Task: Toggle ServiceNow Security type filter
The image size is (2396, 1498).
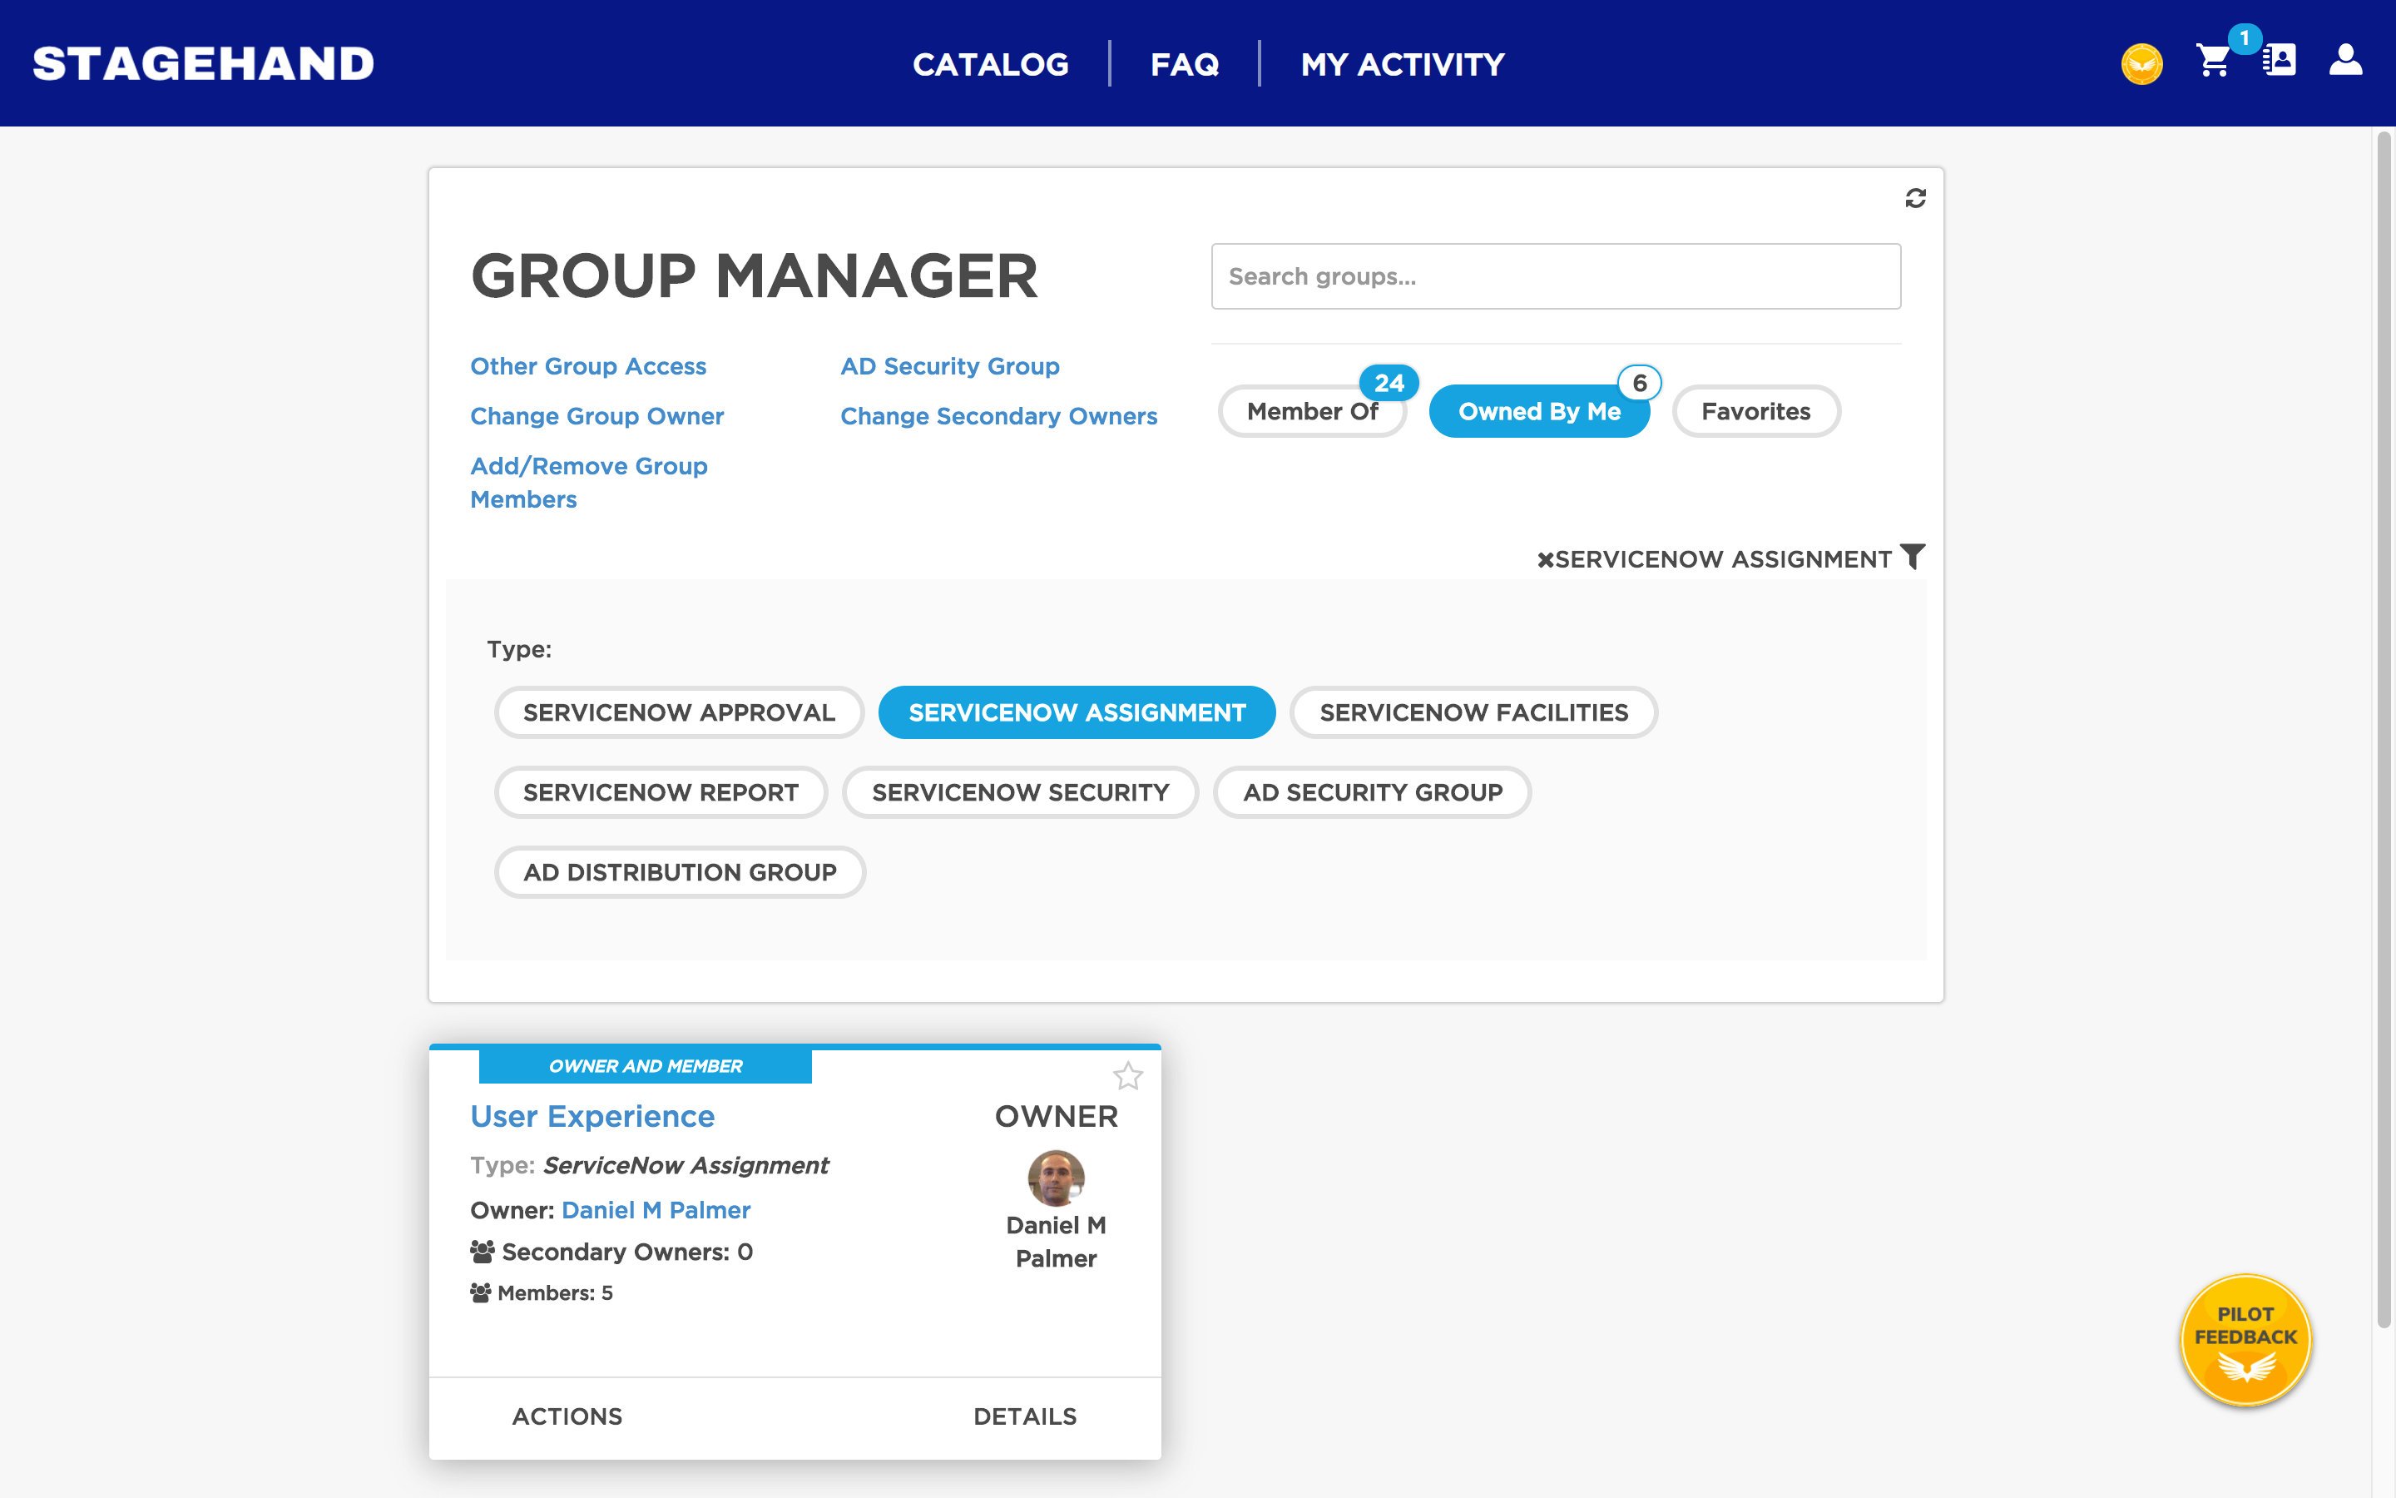Action: tap(1020, 792)
